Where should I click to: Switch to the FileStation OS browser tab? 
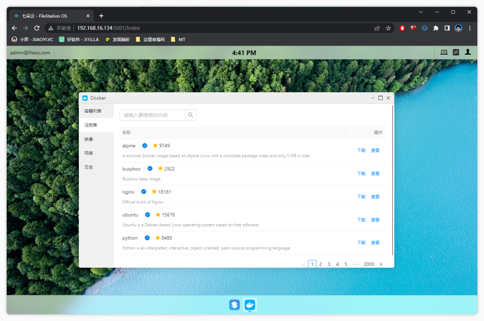pos(52,16)
